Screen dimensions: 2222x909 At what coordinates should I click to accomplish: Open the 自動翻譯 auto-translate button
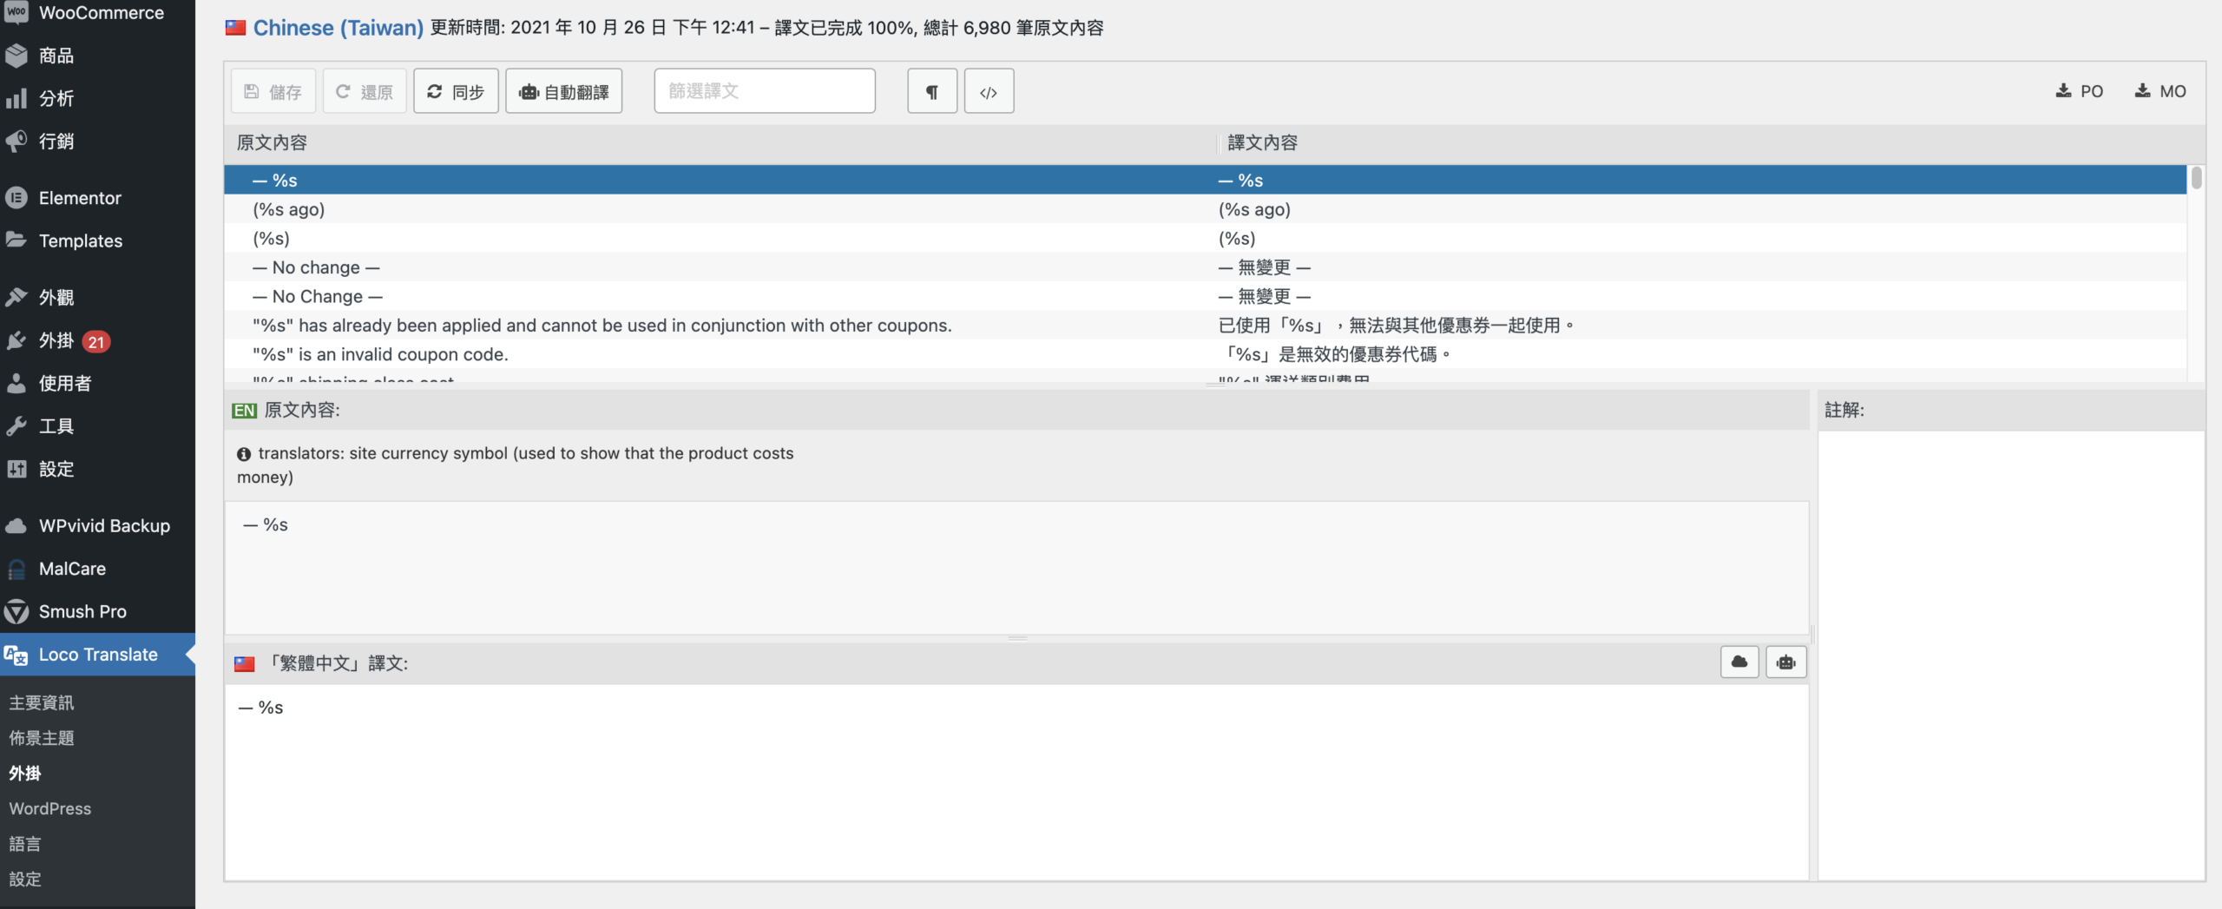click(563, 91)
